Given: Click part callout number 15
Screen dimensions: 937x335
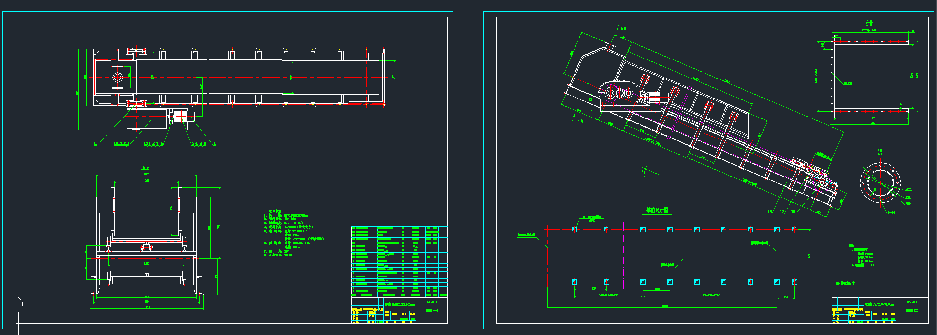Looking at the screenshot, I should coord(95,144).
